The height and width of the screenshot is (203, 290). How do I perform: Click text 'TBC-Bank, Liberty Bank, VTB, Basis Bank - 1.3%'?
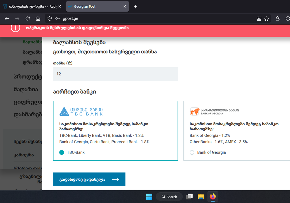click(101, 135)
